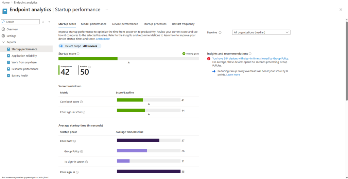Click info icon next to Baseline dropdown label
Viewport: 348px width, 179px height.
pos(220,32)
